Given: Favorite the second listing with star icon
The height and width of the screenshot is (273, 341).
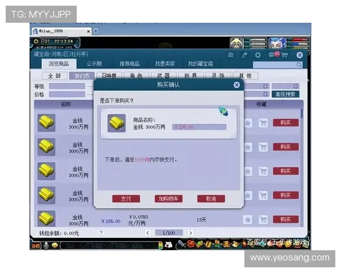Looking at the screenshot, I should (x=248, y=147).
